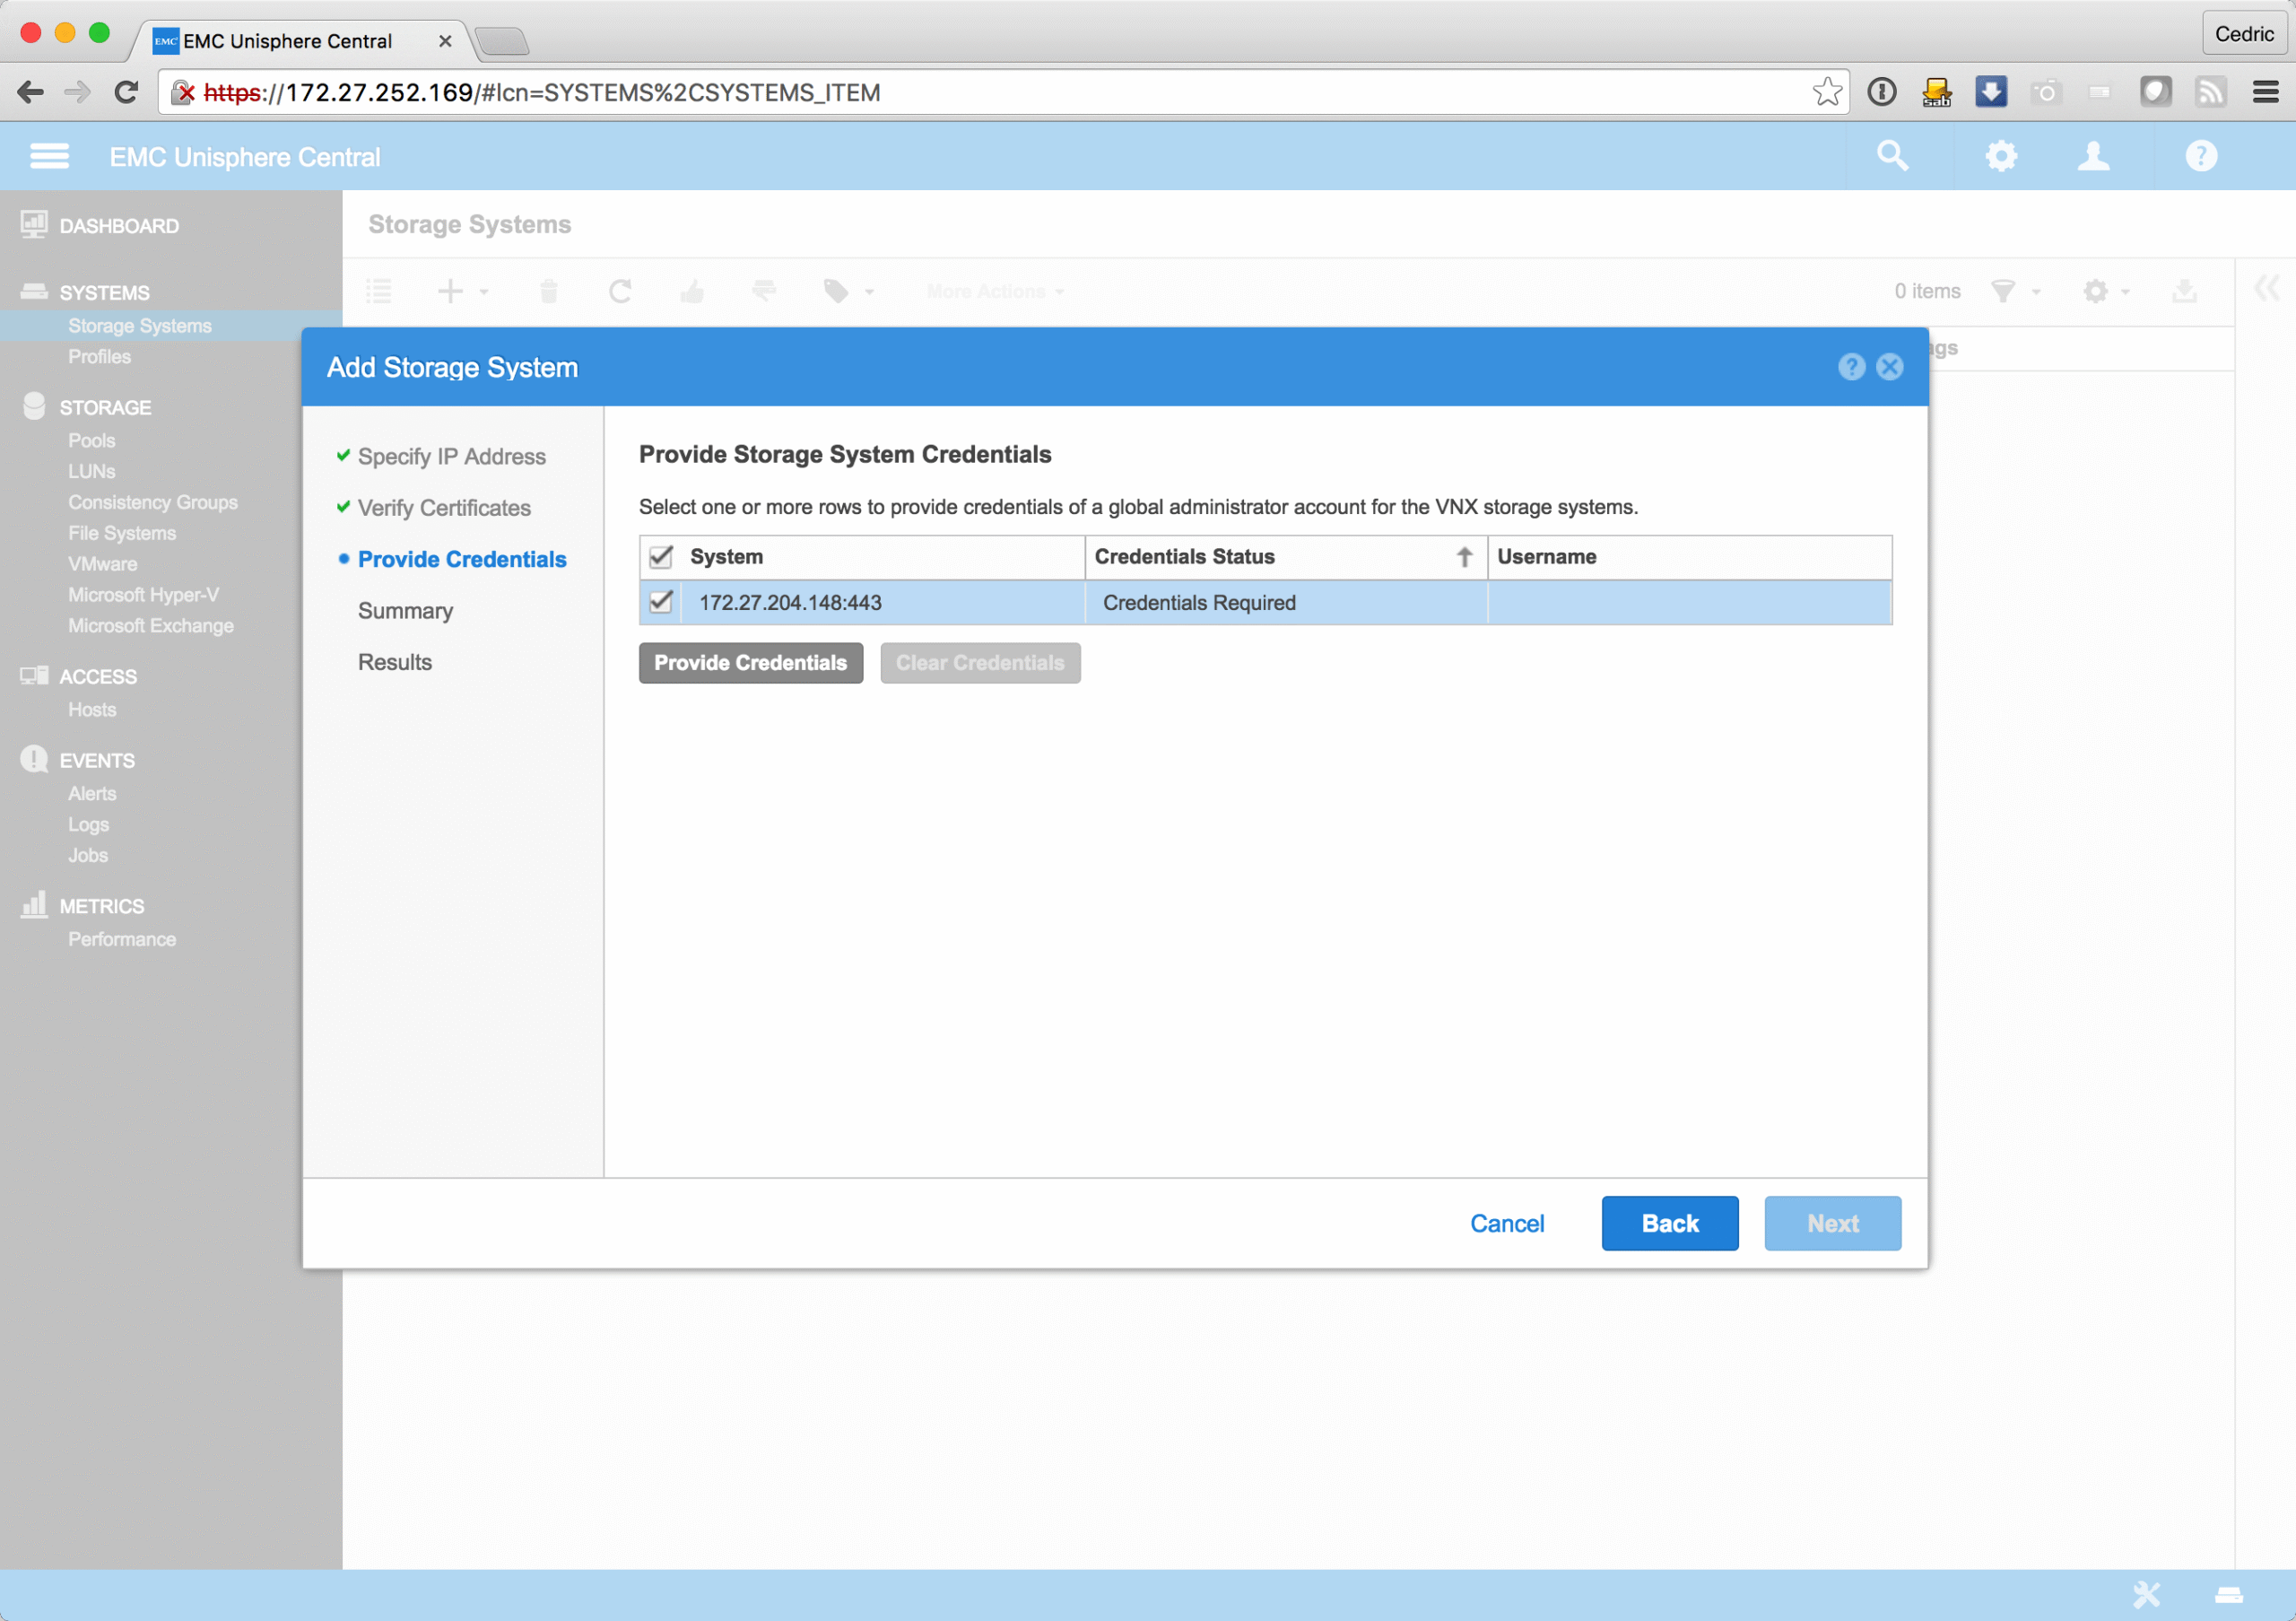Uncheck the 172.27.204.148:443 row checkbox
This screenshot has width=2296, height=1621.
(x=661, y=602)
